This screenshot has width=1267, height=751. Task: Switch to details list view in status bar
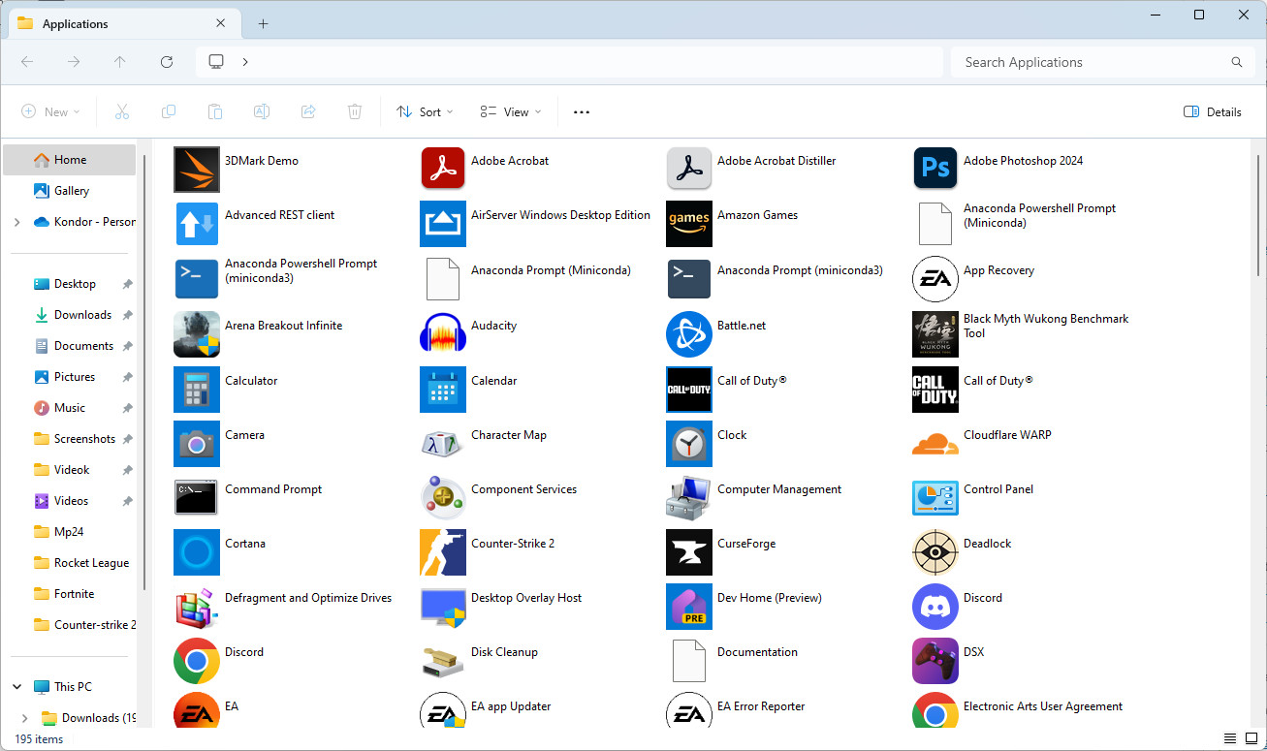1230,739
